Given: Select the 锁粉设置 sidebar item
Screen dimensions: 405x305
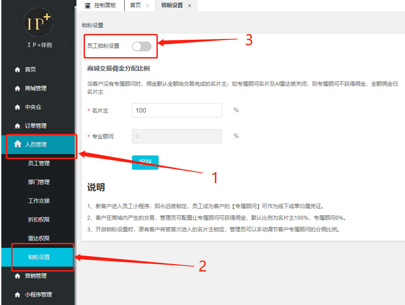Looking at the screenshot, I should click(x=38, y=257).
